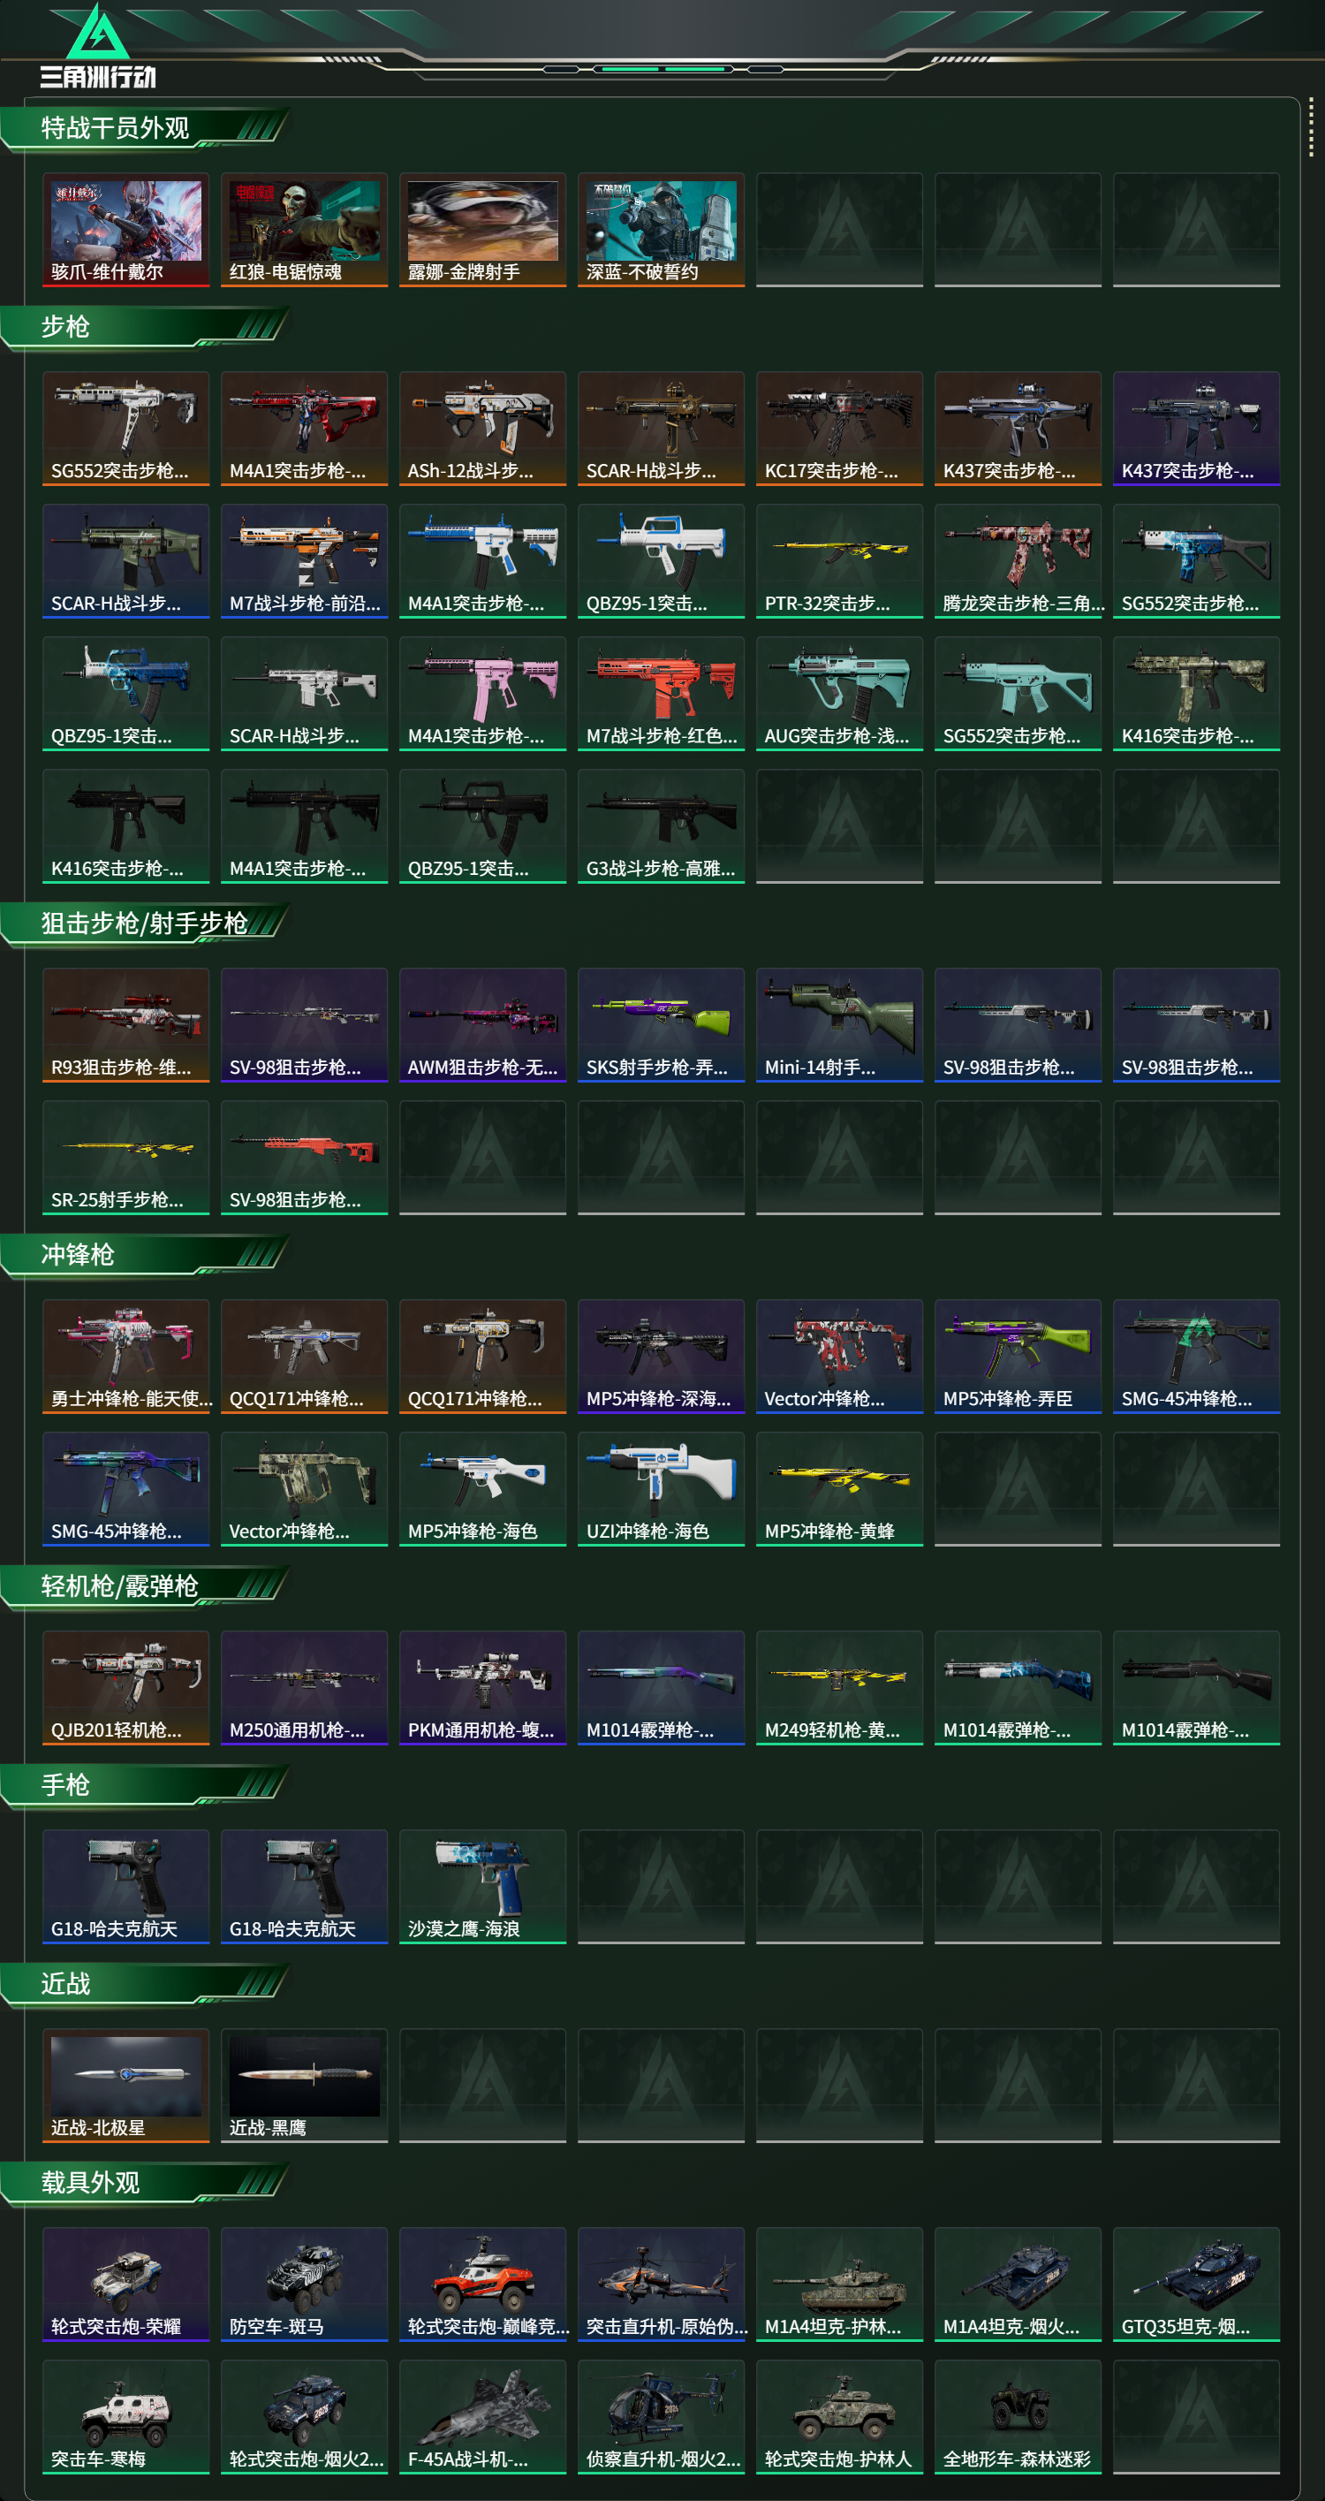This screenshot has width=1325, height=2501.
Task: Pick the 腾龙突击步枪-三角 rifle skin
Action: coord(1018,561)
